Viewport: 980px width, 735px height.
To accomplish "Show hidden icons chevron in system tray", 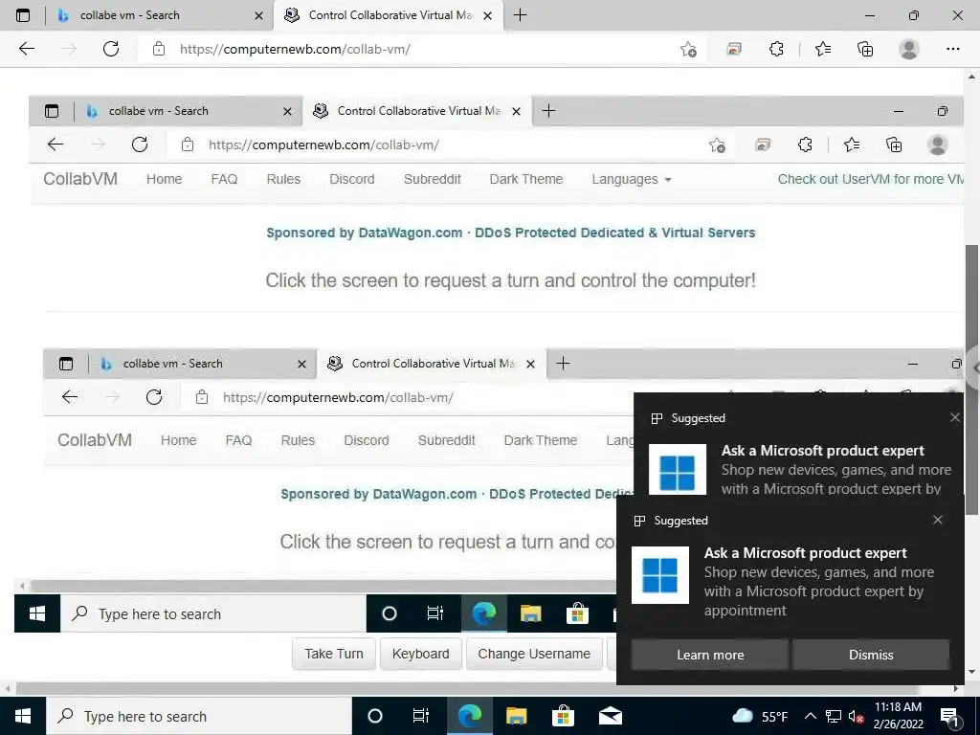I will point(810,716).
